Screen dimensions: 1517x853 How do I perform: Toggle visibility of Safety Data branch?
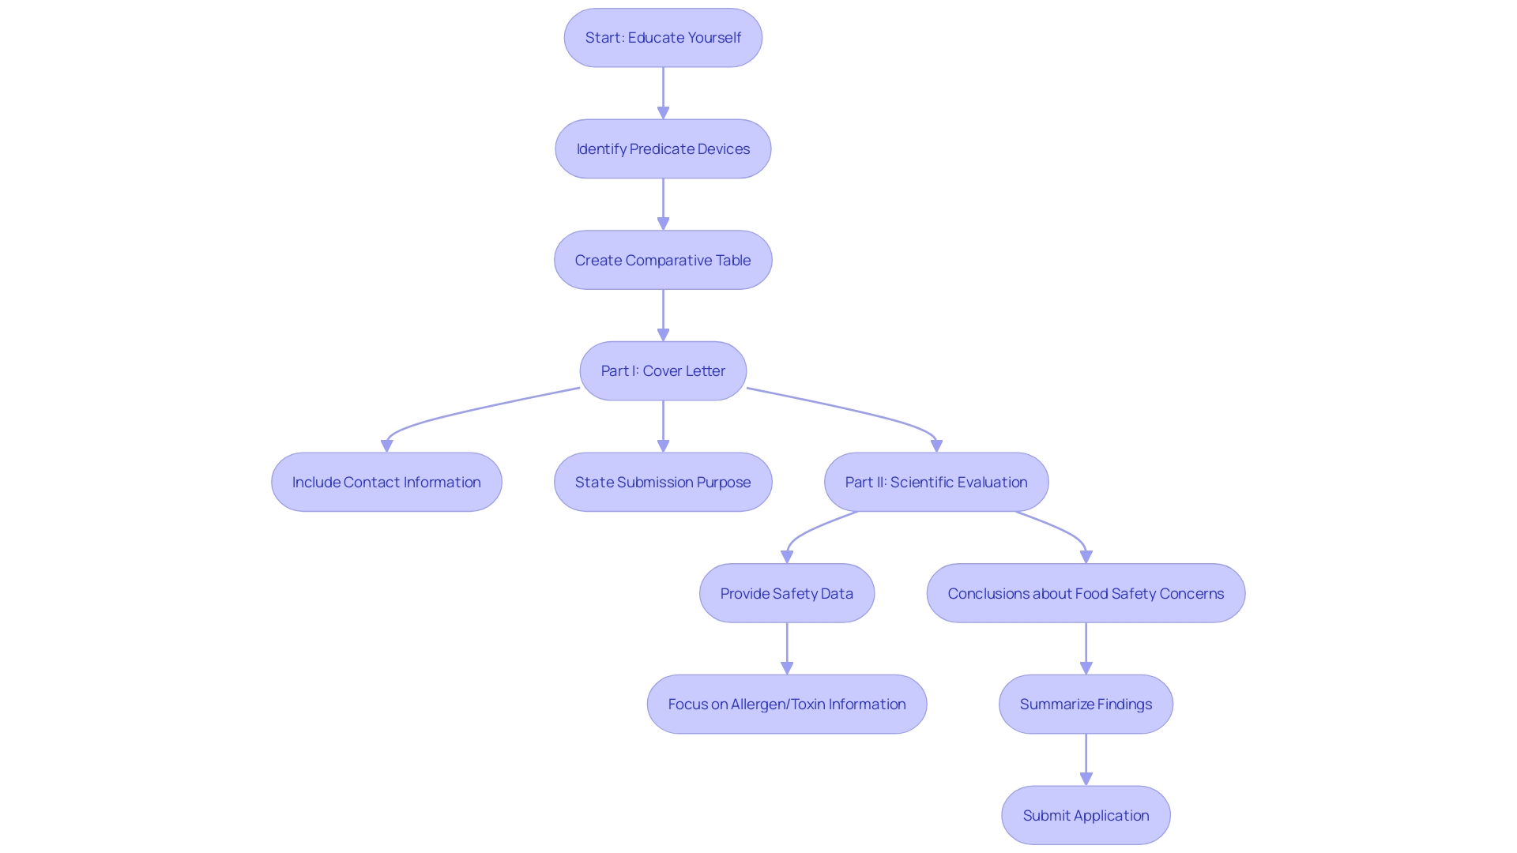(787, 592)
